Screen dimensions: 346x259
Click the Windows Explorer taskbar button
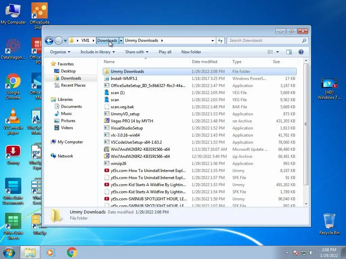pos(30,252)
